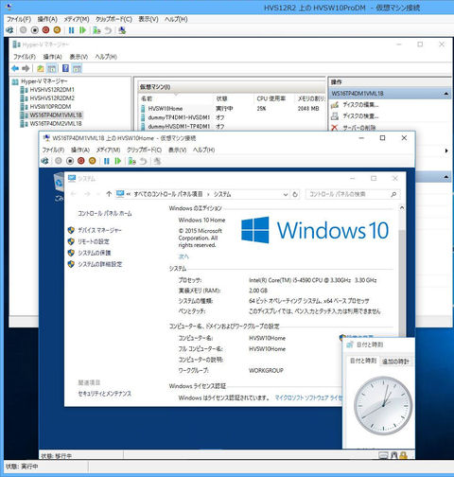Expand submenu arrow in Hyper-V Manager Actions pane
The width and height of the screenshot is (454, 477).
tap(446, 150)
